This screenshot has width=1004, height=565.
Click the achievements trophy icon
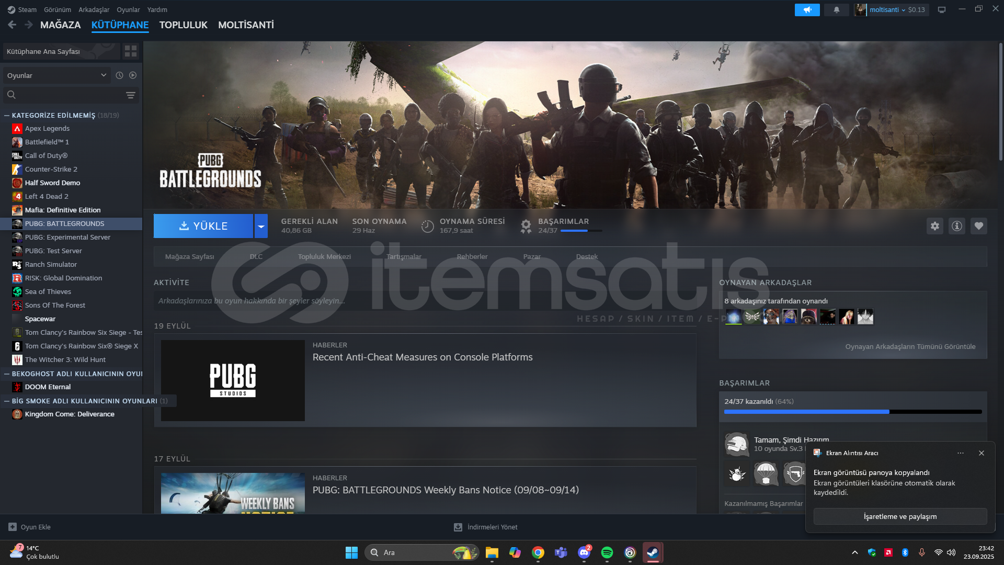[x=526, y=226]
